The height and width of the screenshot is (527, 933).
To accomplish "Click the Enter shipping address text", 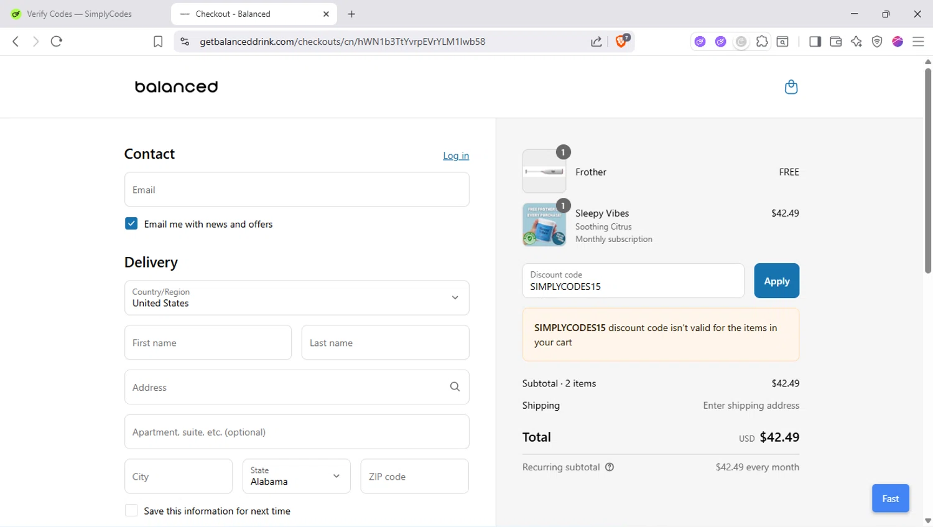I will coord(751,405).
